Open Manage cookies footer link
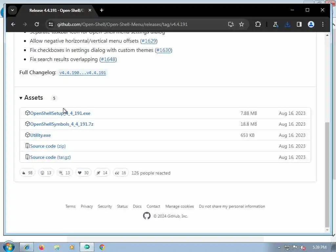 (x=179, y=206)
